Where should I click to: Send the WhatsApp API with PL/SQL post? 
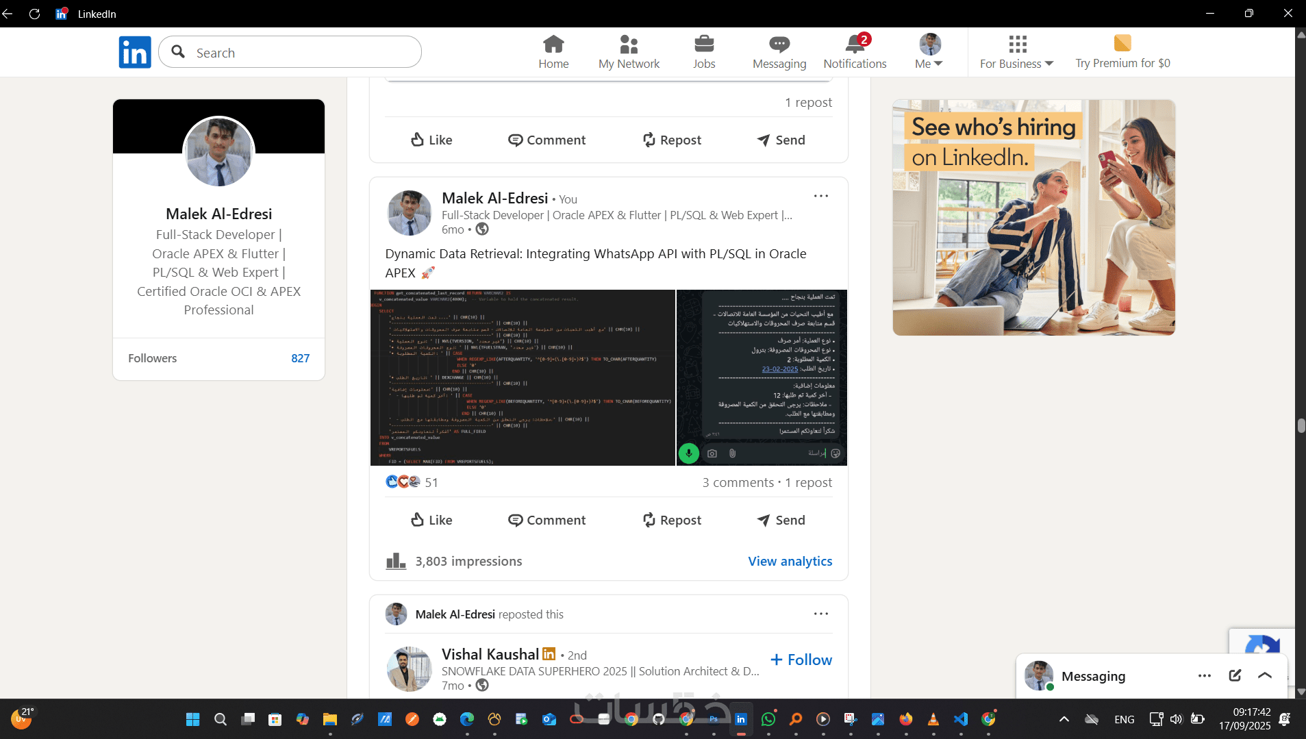click(x=781, y=520)
